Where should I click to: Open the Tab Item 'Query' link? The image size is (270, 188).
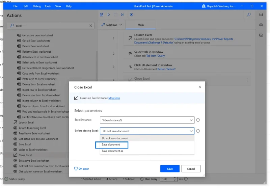[156, 56]
